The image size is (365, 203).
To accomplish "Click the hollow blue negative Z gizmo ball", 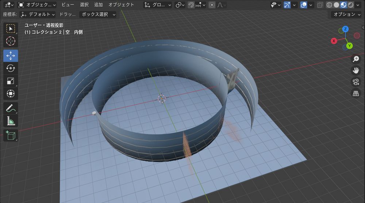I will click(x=345, y=47).
